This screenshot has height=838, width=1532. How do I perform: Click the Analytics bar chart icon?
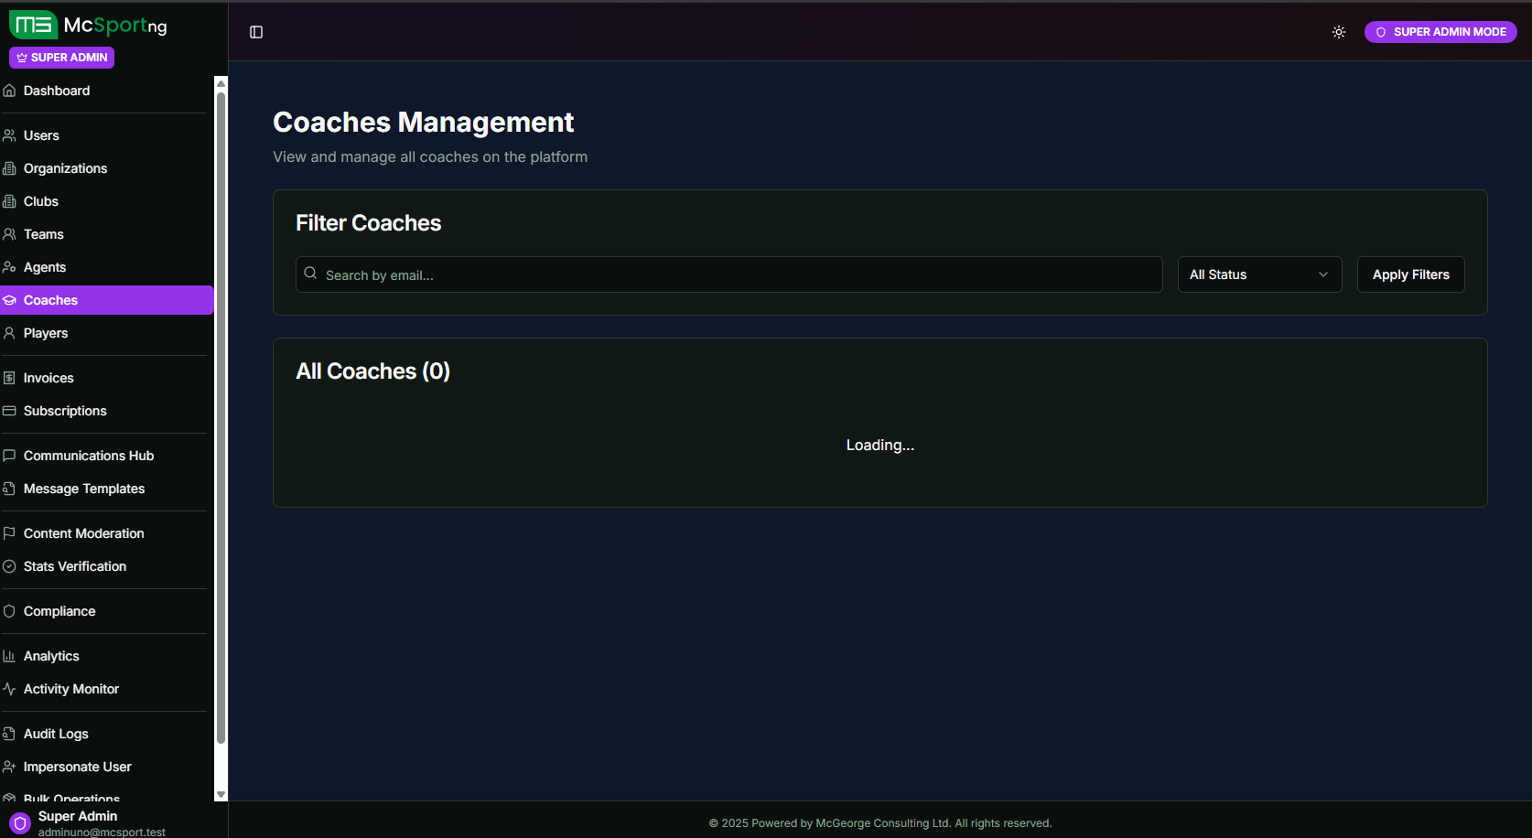[x=10, y=656]
